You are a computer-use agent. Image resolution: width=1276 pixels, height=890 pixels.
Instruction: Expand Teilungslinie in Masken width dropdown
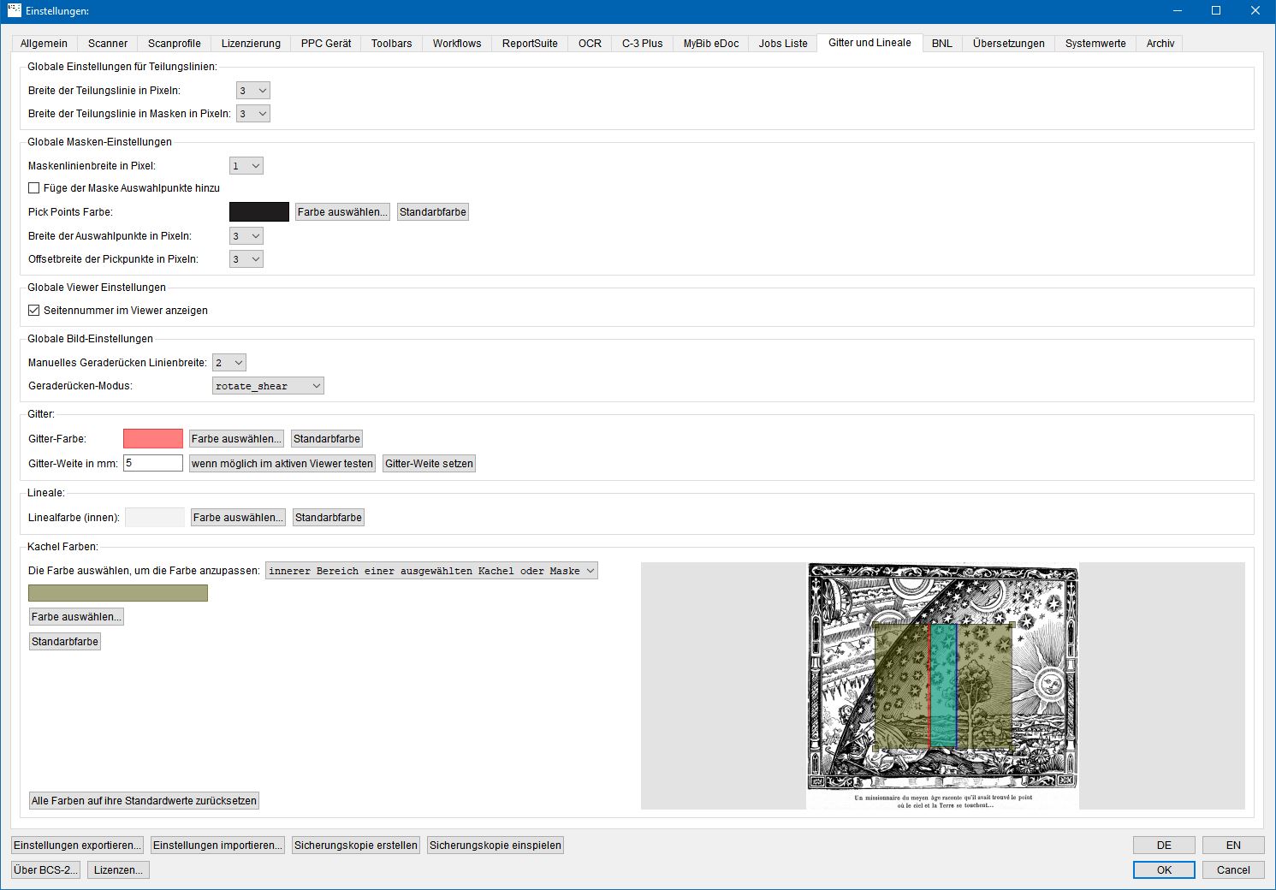pyautogui.click(x=253, y=114)
